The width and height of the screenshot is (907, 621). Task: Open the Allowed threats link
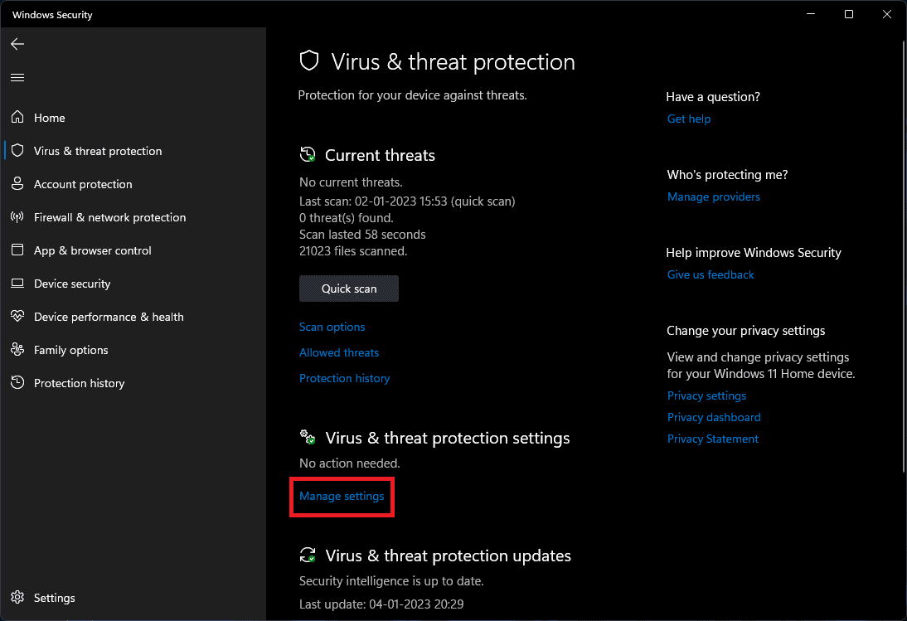pos(338,352)
